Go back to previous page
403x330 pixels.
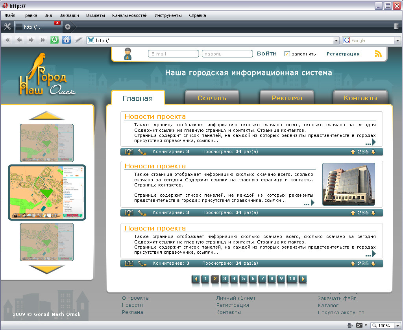pyautogui.click(x=19, y=40)
